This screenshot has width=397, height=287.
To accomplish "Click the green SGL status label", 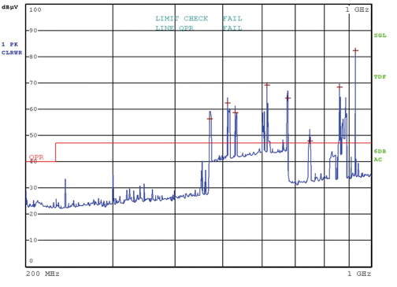I will point(380,35).
